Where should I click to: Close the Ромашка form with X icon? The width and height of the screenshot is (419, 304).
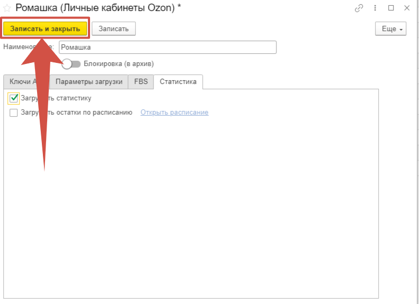(x=407, y=8)
